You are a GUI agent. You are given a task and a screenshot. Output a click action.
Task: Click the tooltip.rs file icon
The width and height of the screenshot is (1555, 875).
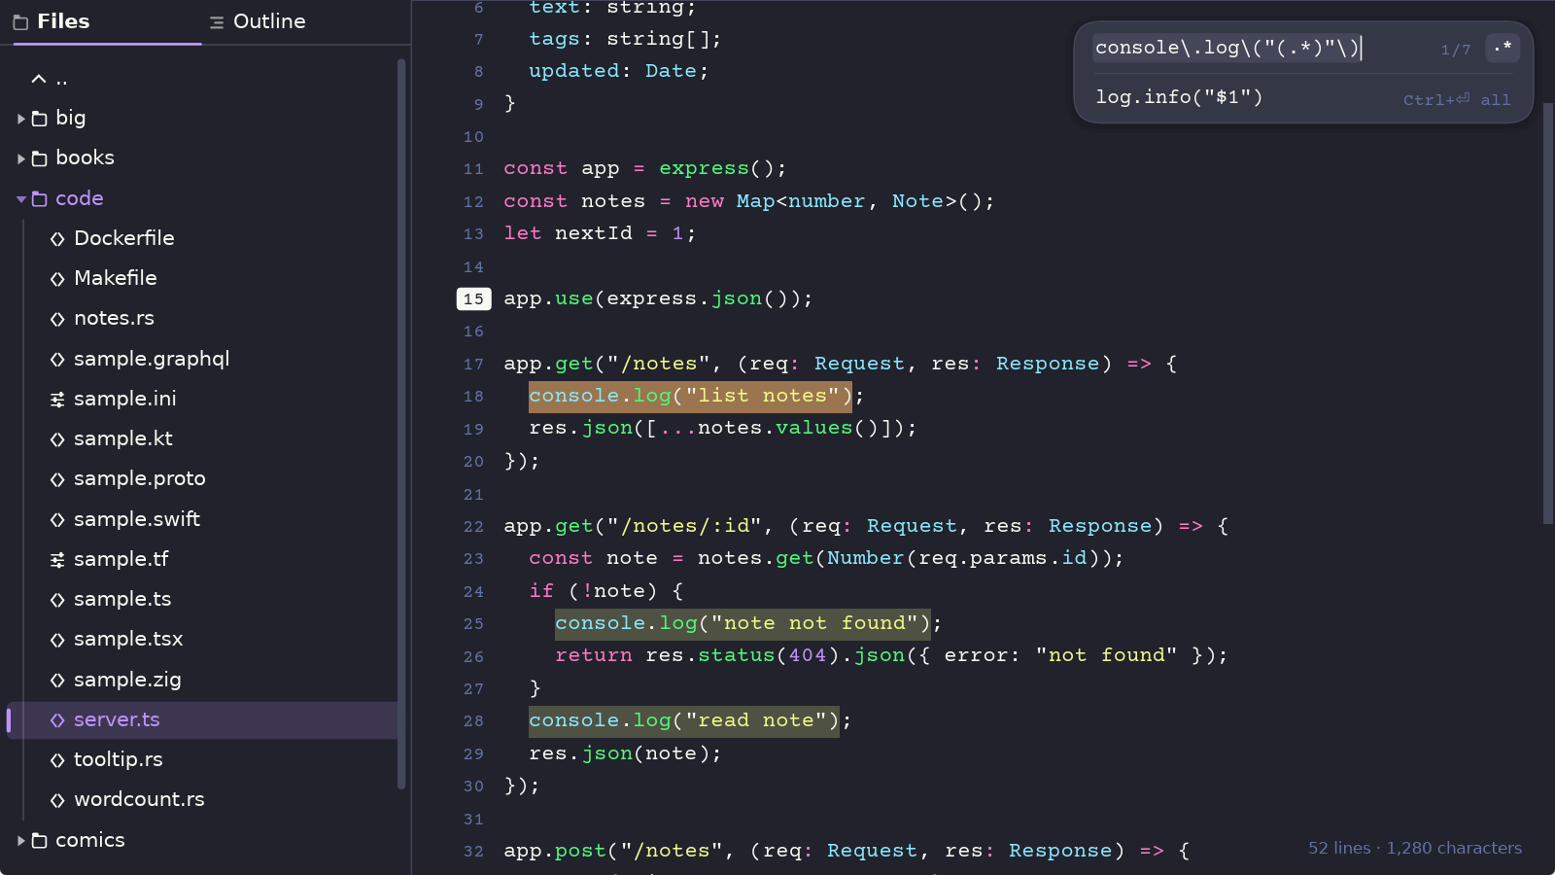click(57, 760)
